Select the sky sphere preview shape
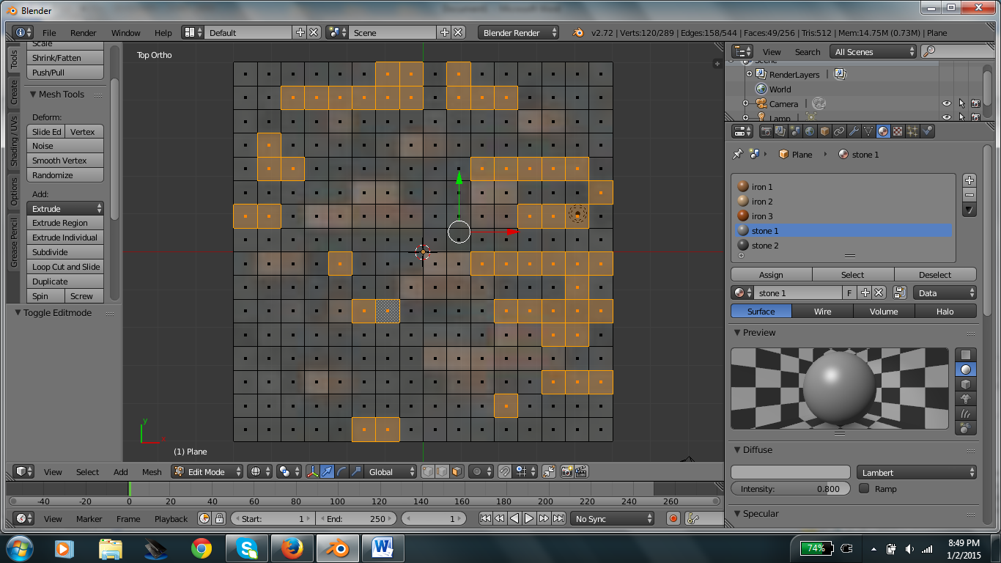This screenshot has width=1001, height=563. point(967,428)
